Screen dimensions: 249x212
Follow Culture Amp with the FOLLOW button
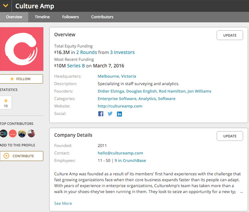[x=22, y=79]
